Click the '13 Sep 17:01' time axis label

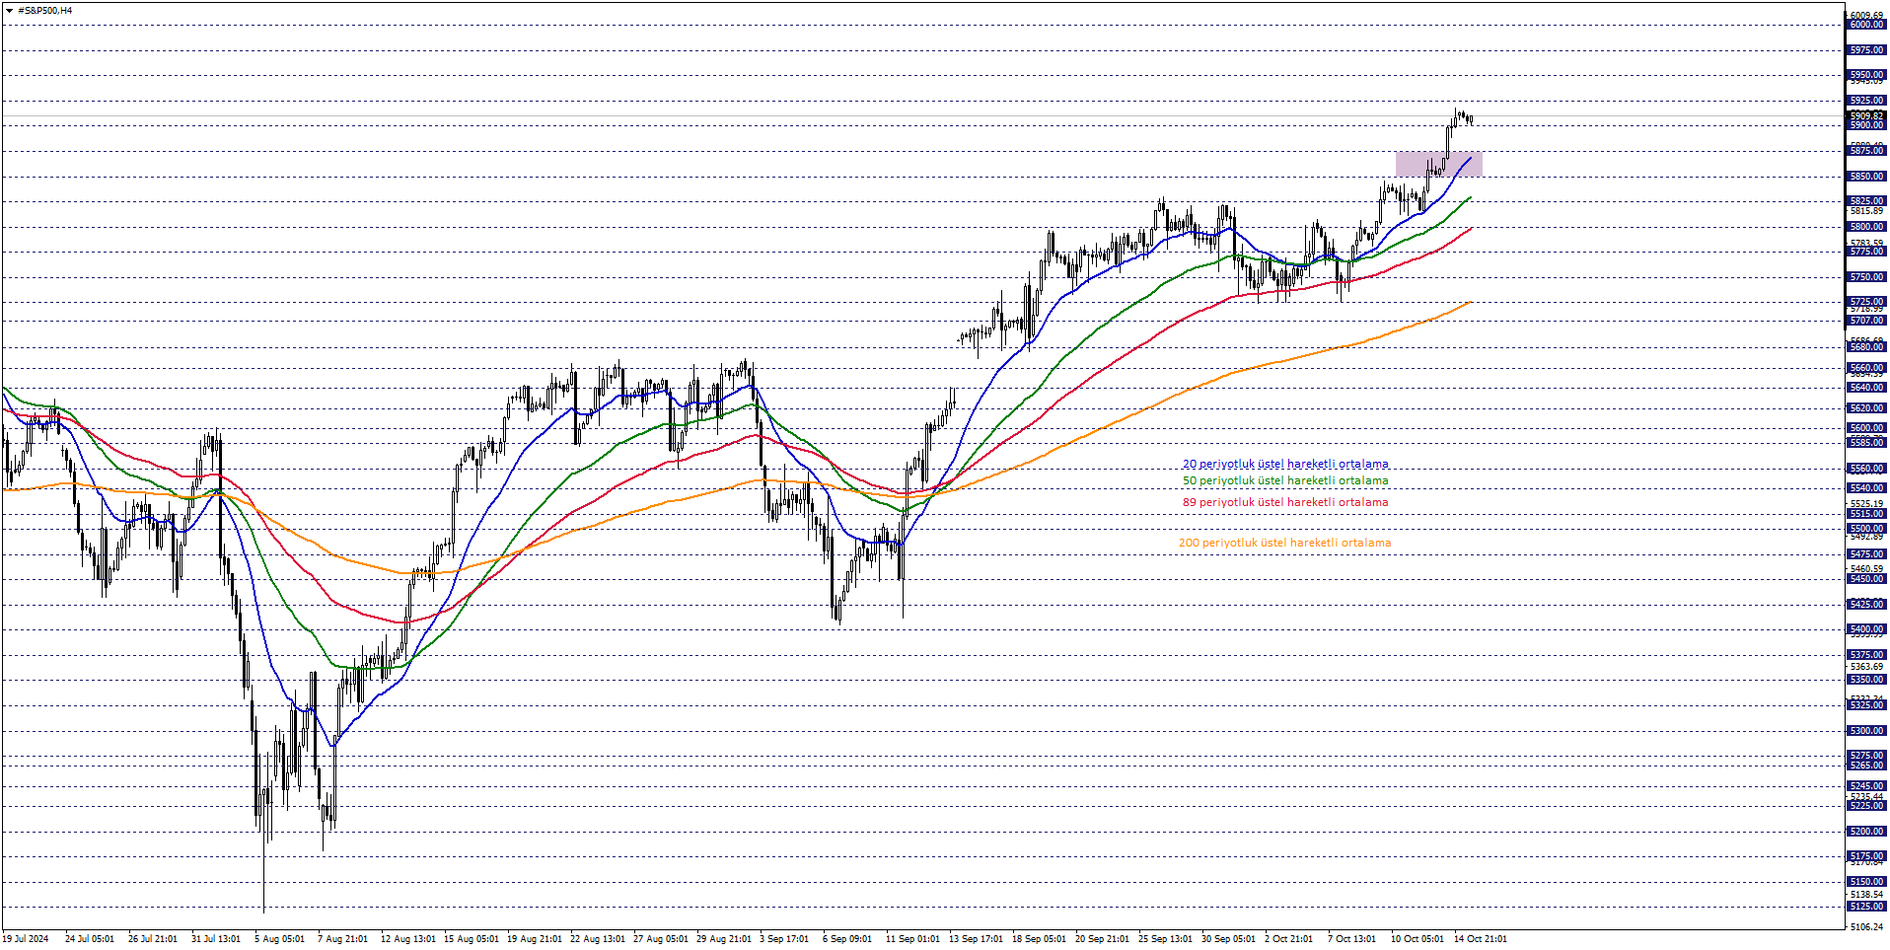point(976,939)
